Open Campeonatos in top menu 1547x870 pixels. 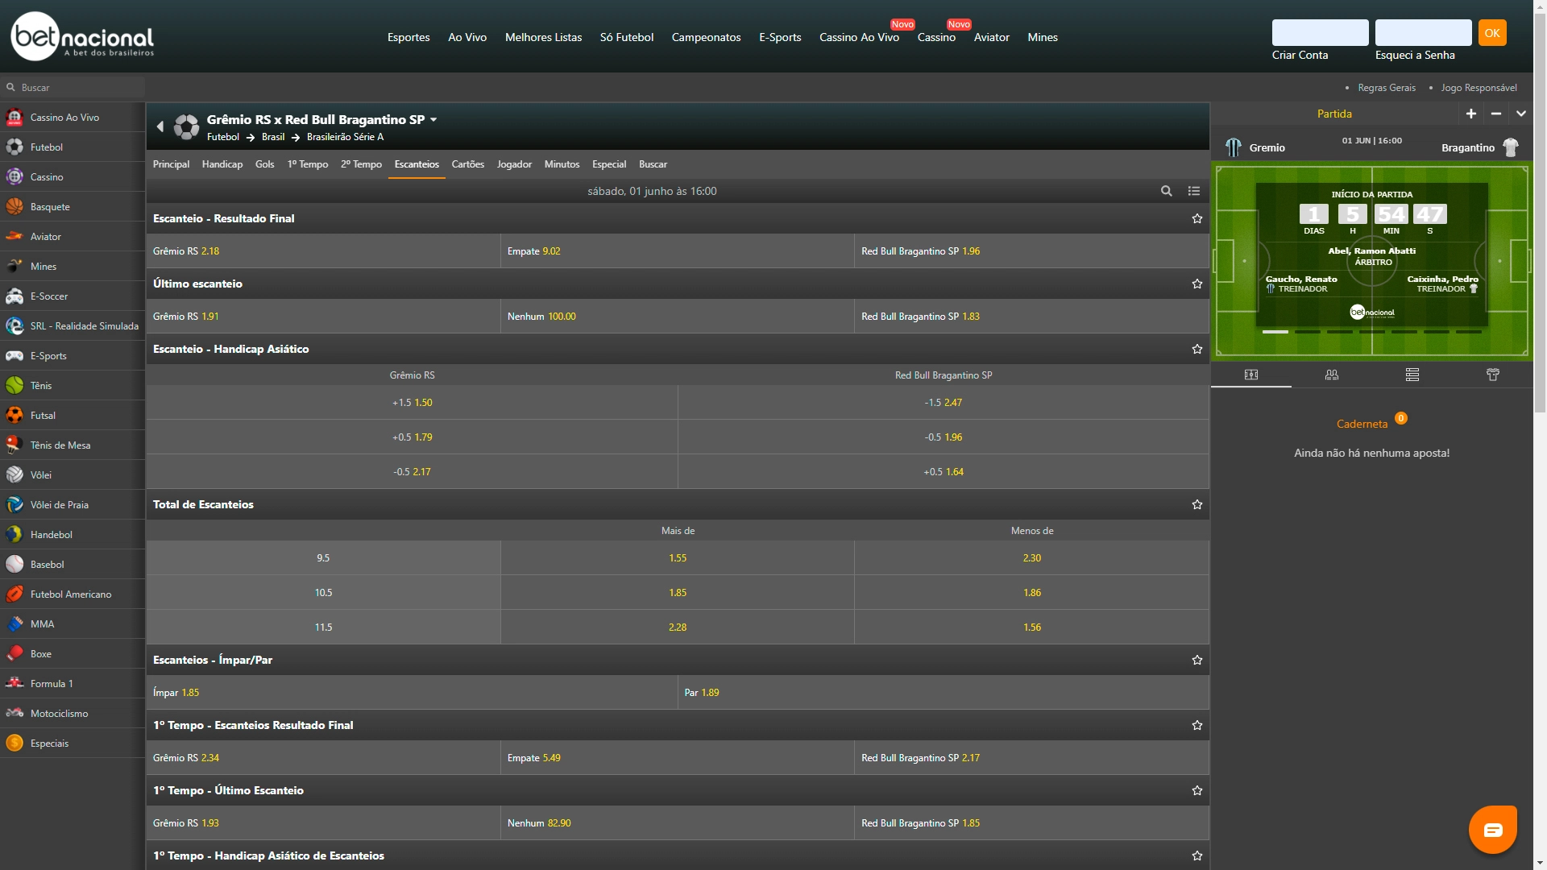coord(706,37)
